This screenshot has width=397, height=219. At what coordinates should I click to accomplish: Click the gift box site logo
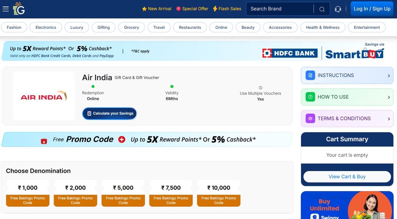tap(19, 9)
